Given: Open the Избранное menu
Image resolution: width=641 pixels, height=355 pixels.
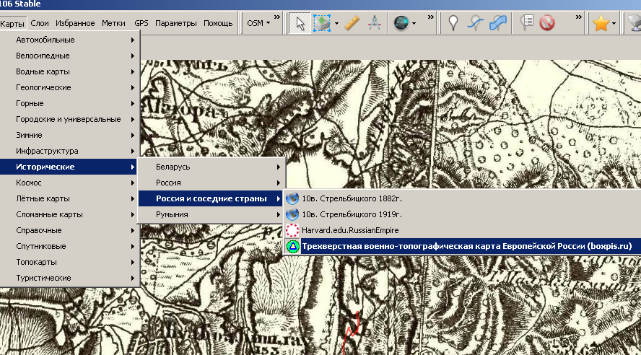Looking at the screenshot, I should [x=75, y=23].
